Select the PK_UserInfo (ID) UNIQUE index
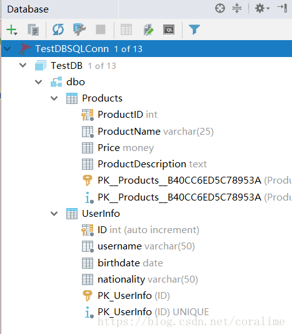 147,312
